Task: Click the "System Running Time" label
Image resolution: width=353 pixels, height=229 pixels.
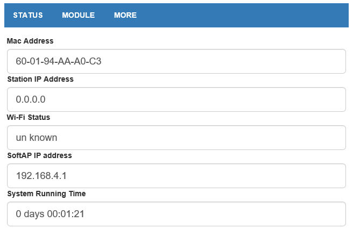Action: [x=46, y=194]
